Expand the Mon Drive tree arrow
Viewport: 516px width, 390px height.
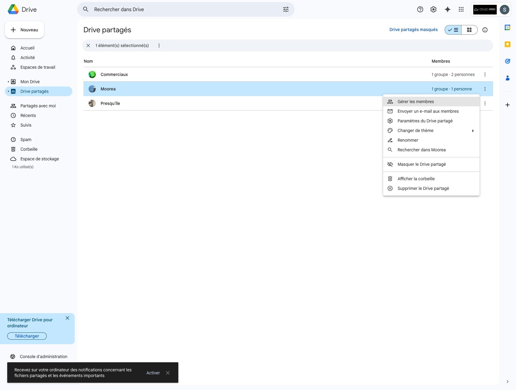[8, 82]
